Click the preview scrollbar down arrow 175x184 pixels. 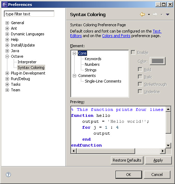(x=168, y=146)
